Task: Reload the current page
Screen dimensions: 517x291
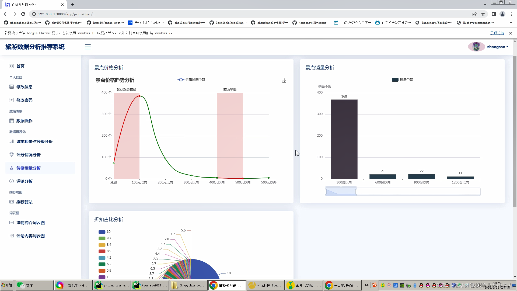Action: click(x=23, y=14)
